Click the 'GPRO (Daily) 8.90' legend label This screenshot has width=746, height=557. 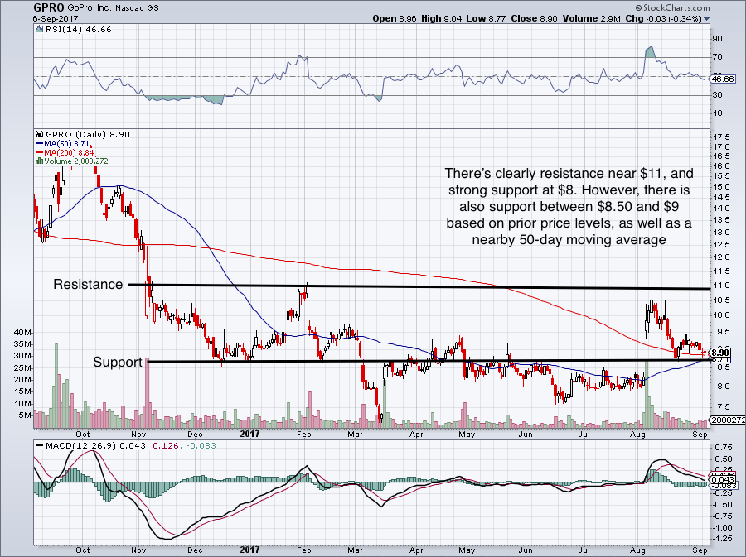click(x=88, y=134)
